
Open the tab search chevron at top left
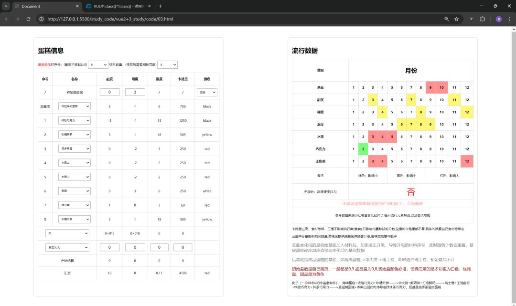coord(6,6)
